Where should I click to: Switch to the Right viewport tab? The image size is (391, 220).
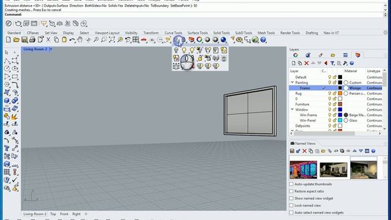[x=76, y=214]
